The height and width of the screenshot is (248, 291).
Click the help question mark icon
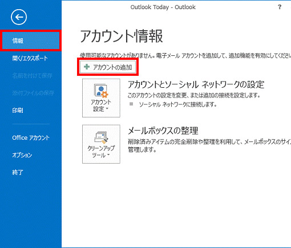(280, 7)
